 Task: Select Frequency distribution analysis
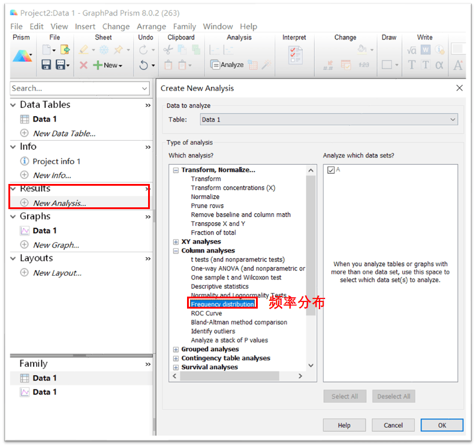pos(222,304)
